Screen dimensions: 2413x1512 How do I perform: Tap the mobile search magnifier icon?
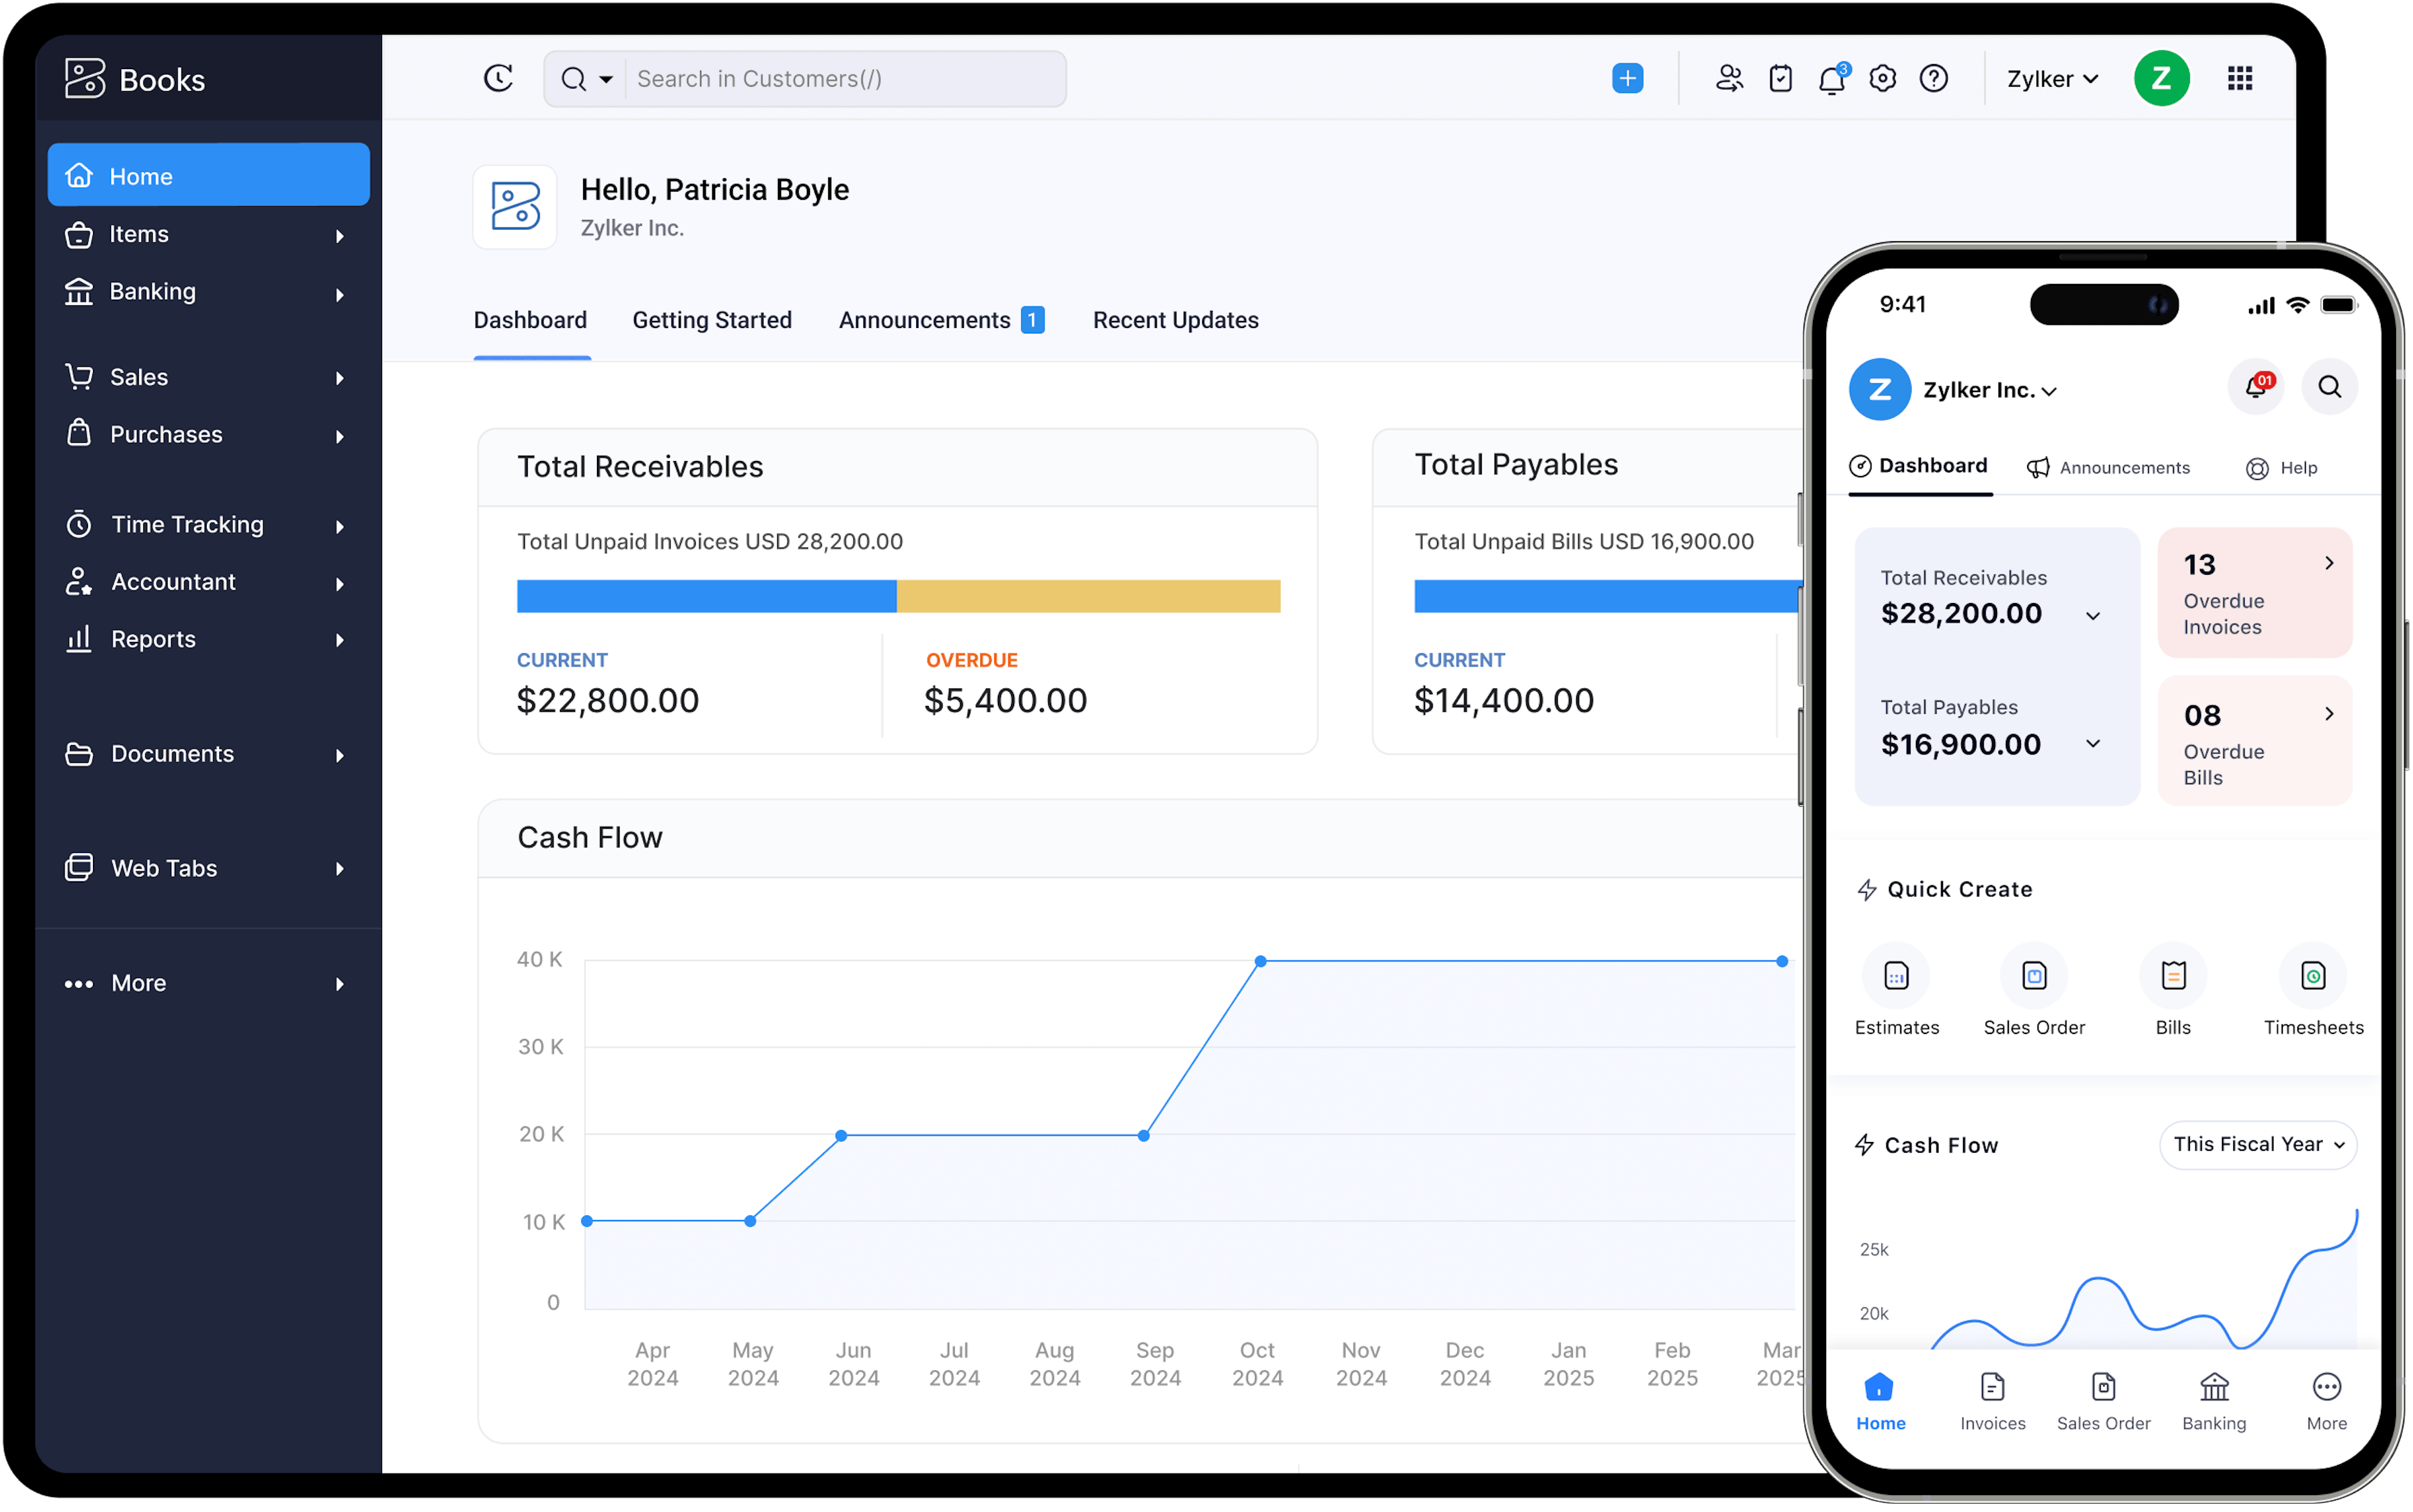pos(2329,387)
